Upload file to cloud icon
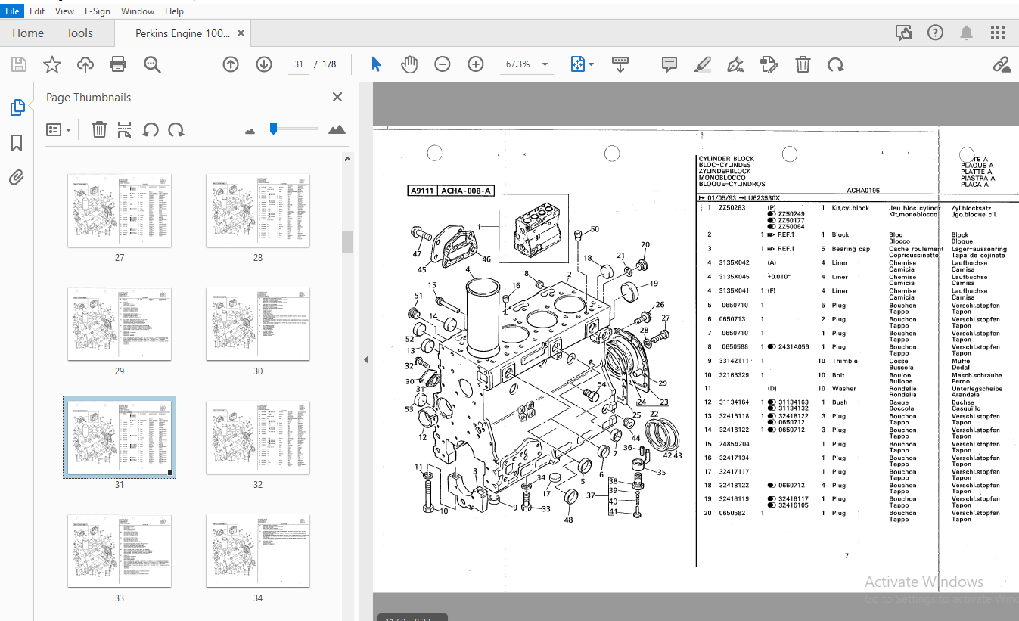The height and width of the screenshot is (621, 1019). (85, 64)
